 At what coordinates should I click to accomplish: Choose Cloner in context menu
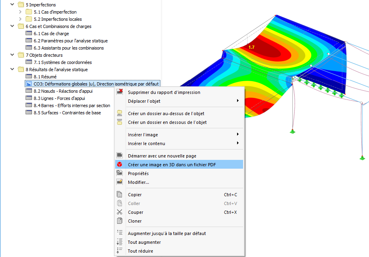(179, 221)
